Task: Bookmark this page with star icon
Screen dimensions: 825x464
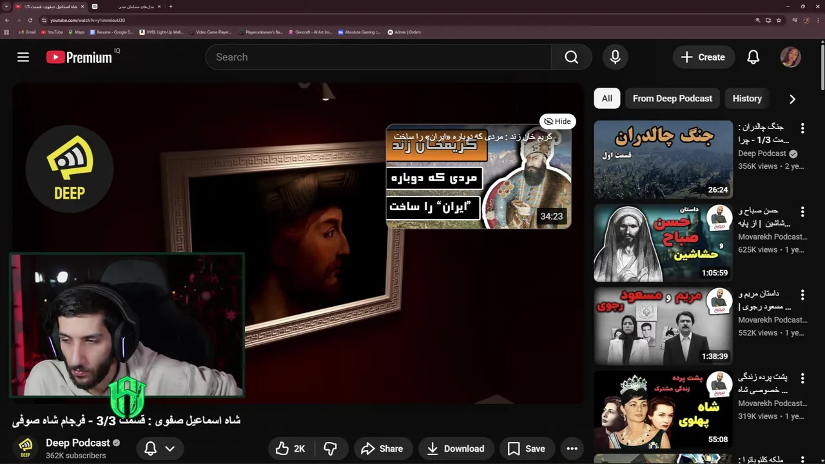Action: (x=779, y=20)
